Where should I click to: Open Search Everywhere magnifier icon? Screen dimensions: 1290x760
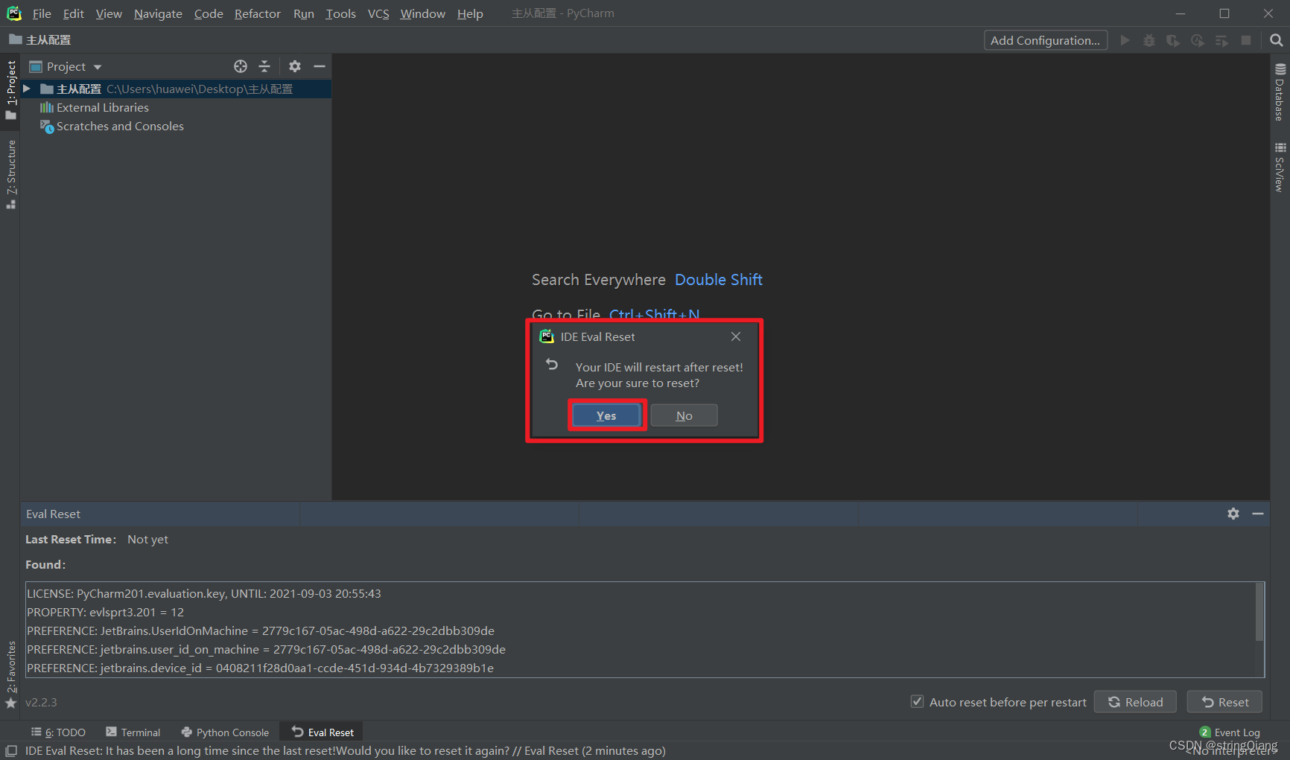1277,40
